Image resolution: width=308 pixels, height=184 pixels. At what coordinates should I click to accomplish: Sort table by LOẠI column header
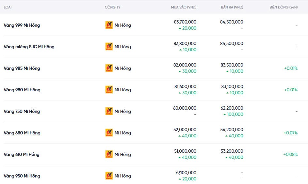click(8, 7)
